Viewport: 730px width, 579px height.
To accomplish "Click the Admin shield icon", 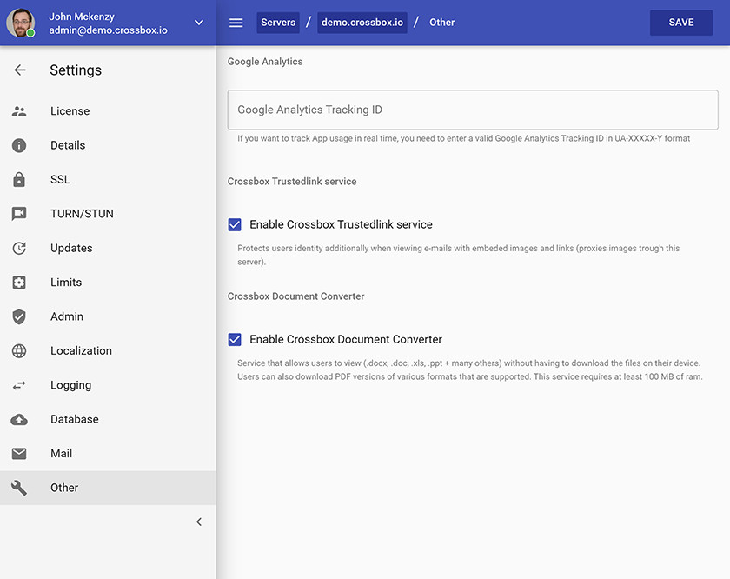I will pos(19,316).
